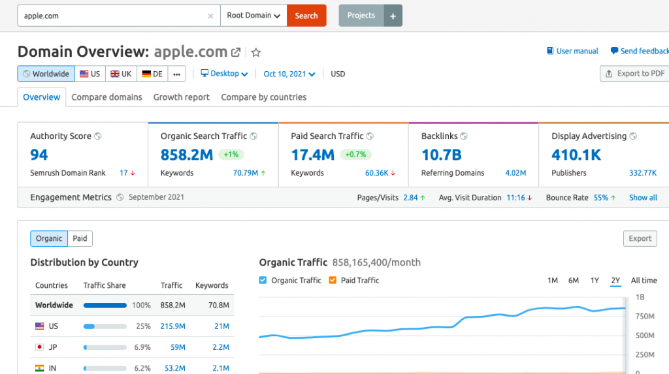This screenshot has width=669, height=374.
Task: Click the Display Advertising info icon
Action: [x=633, y=136]
